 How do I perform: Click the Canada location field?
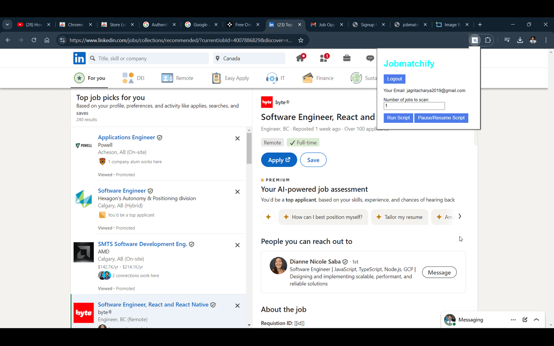coord(249,58)
